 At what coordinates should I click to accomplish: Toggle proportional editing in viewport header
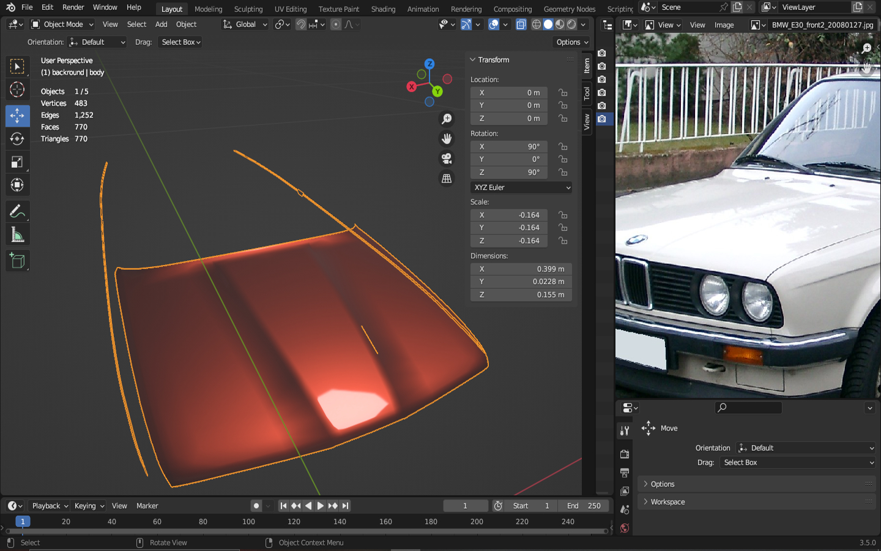(x=336, y=24)
